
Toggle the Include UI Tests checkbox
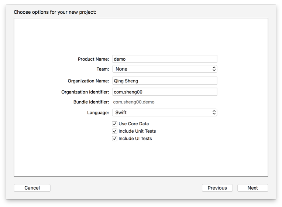click(115, 139)
